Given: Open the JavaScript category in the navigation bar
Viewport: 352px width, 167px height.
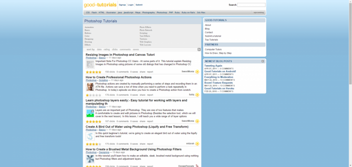Looking at the screenshot, I should click(129, 12).
